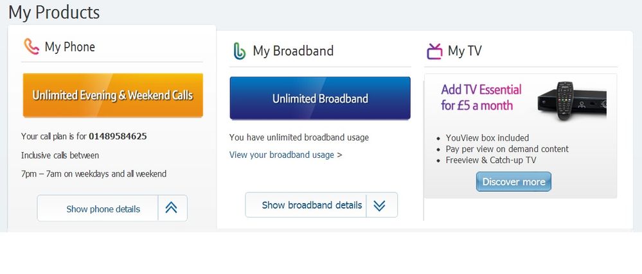Viewport: 642px width, 274px height.
Task: Click the My Broadband logo icon
Action: pyautogui.click(x=240, y=51)
